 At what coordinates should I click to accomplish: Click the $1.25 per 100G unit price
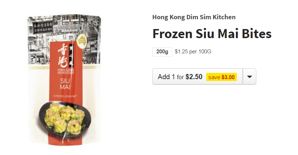point(193,52)
